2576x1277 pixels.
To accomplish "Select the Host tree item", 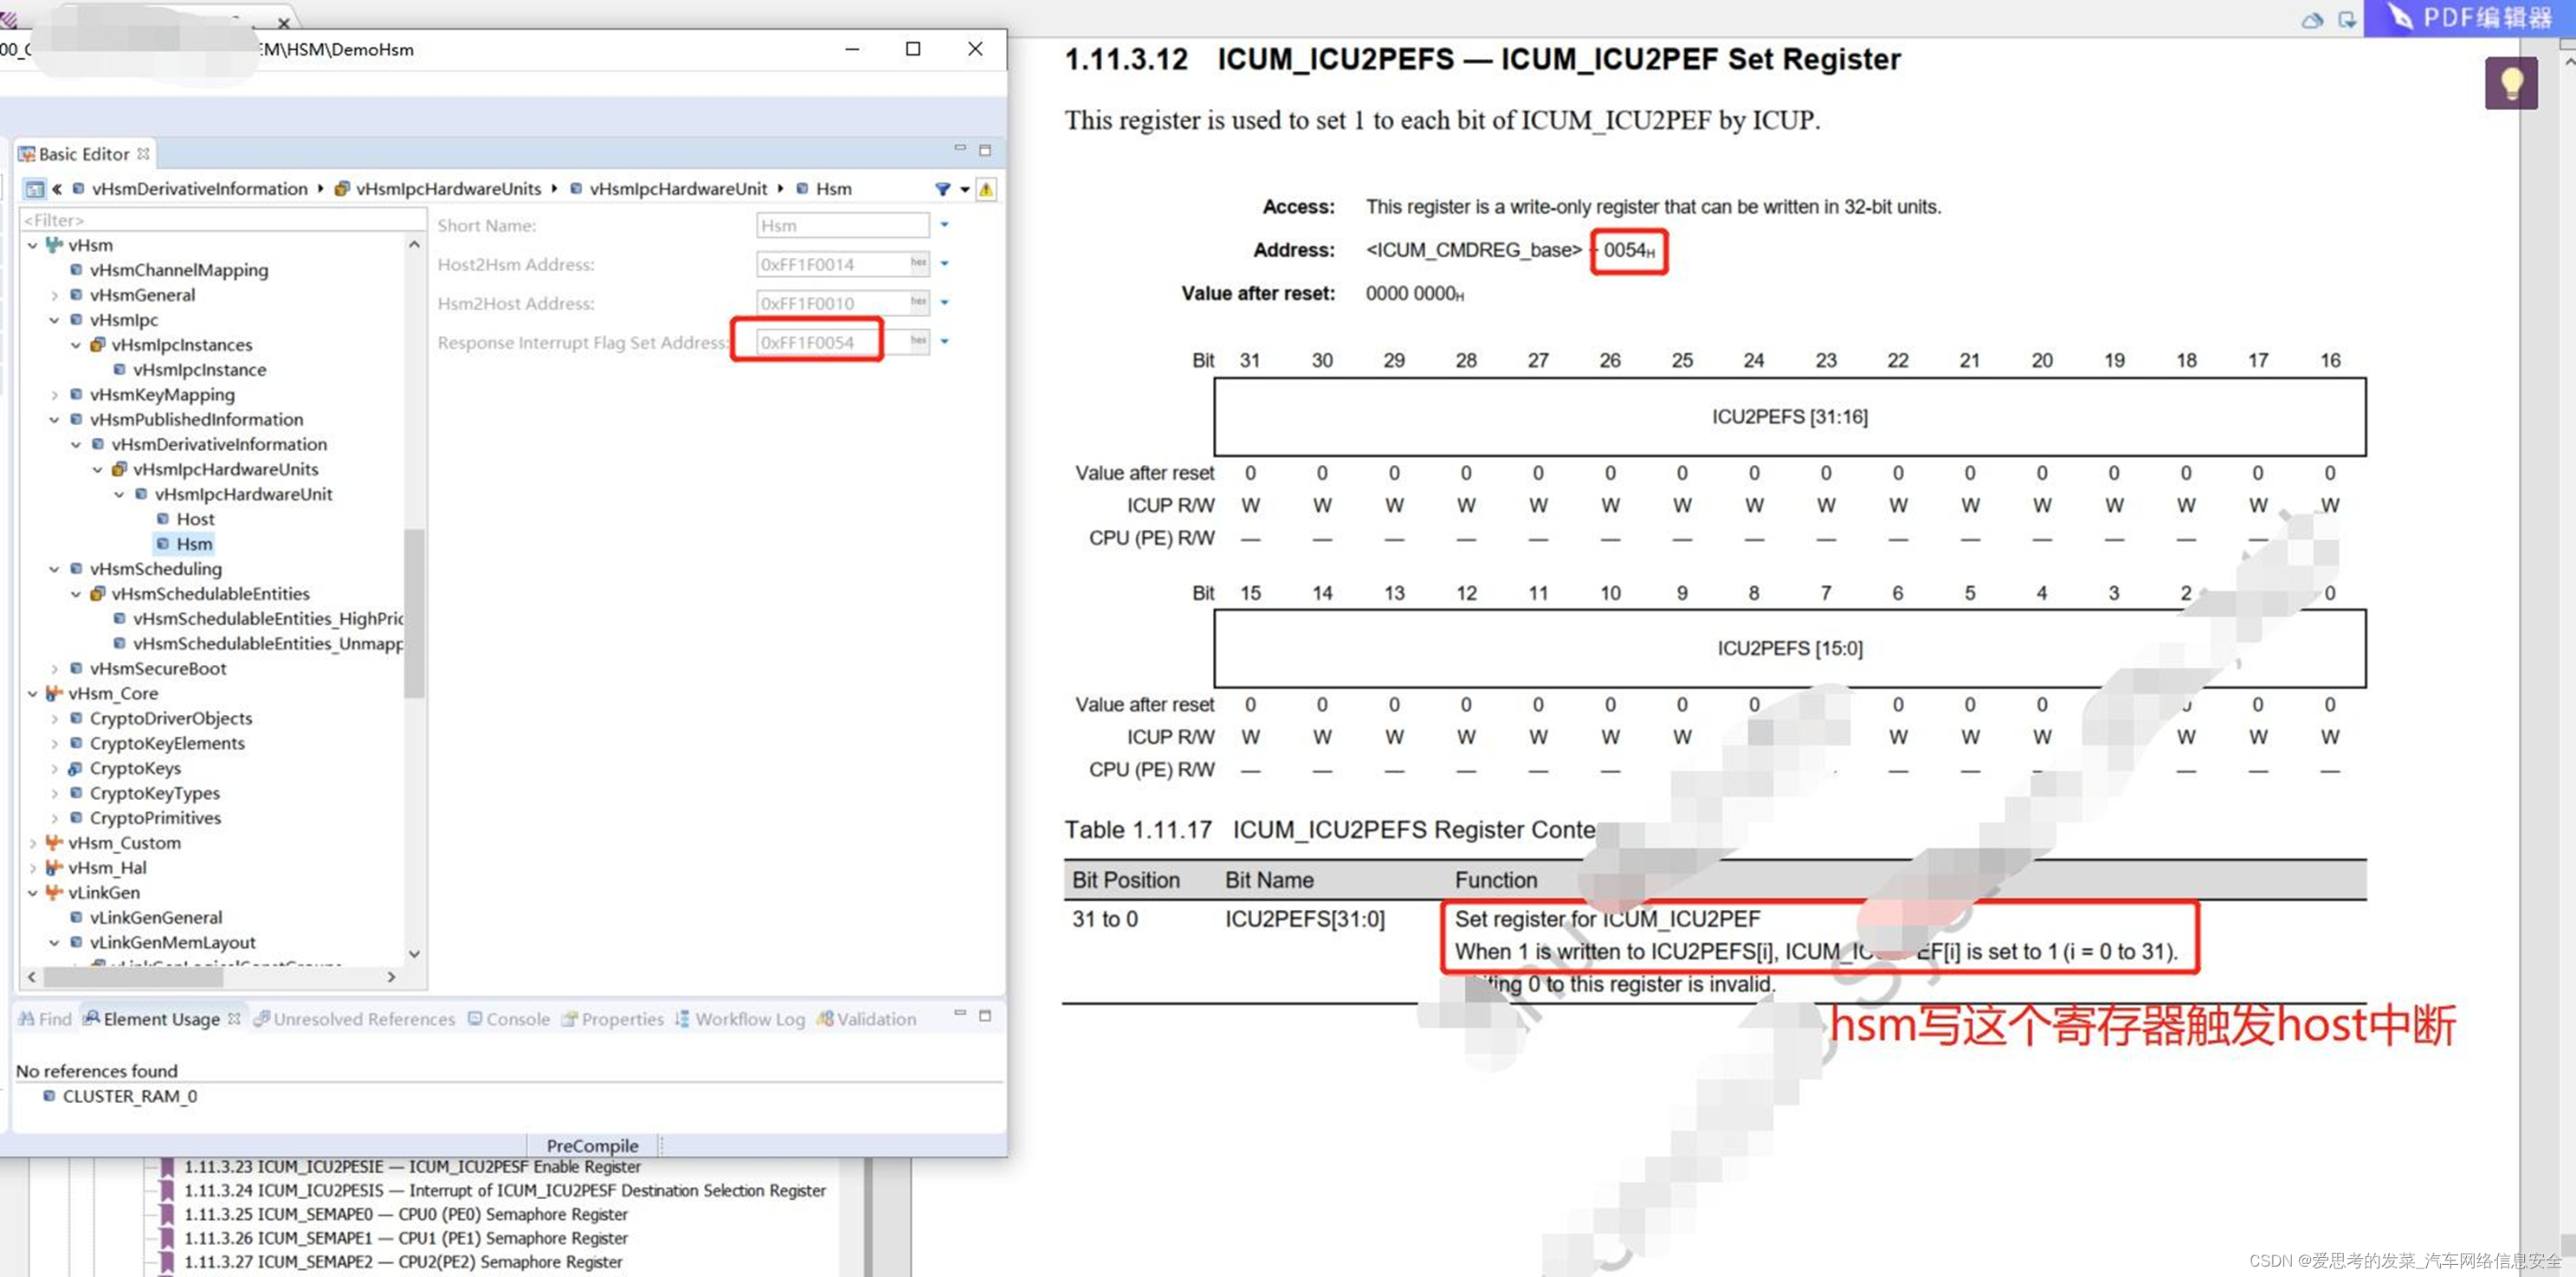I will click(195, 519).
